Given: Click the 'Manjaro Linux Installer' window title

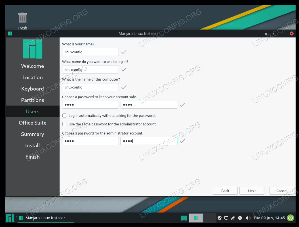Looking at the screenshot, I should [x=138, y=33].
